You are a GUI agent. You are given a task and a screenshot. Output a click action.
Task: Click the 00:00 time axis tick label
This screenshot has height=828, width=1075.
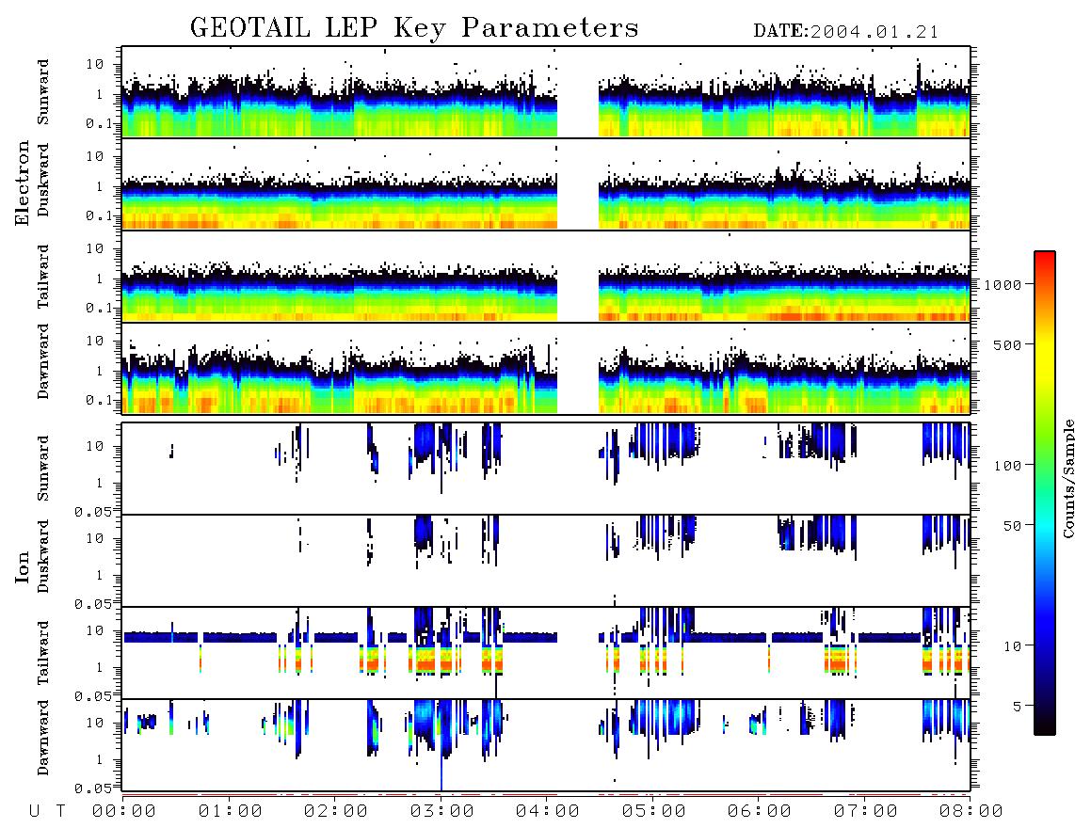pos(124,811)
